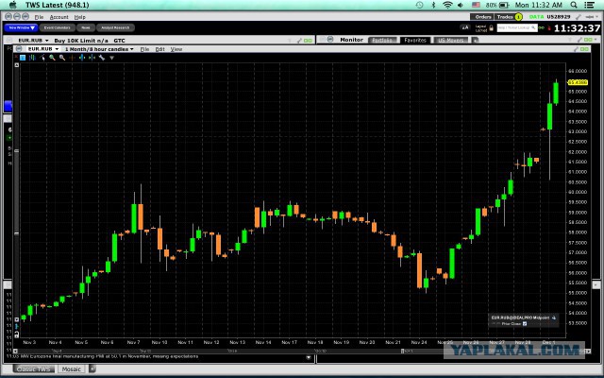Open the Notification Center list icon
Viewport: 604px width, 378px height.
pyautogui.click(x=589, y=5)
